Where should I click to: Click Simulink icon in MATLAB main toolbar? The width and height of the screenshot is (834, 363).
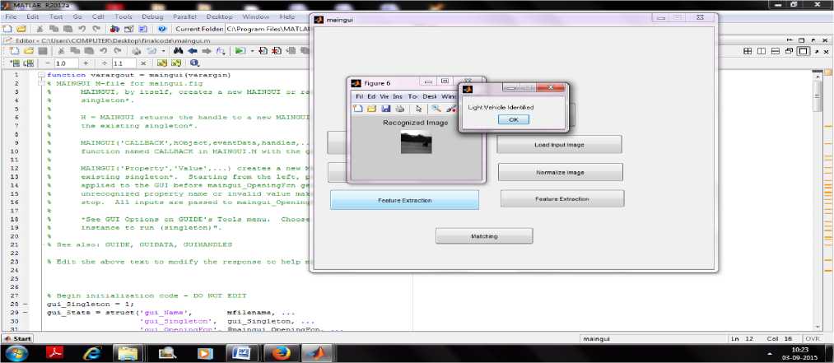click(x=114, y=30)
